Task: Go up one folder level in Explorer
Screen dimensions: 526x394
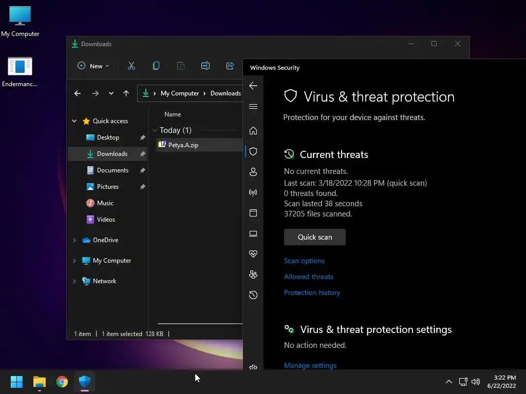Action: click(x=126, y=93)
